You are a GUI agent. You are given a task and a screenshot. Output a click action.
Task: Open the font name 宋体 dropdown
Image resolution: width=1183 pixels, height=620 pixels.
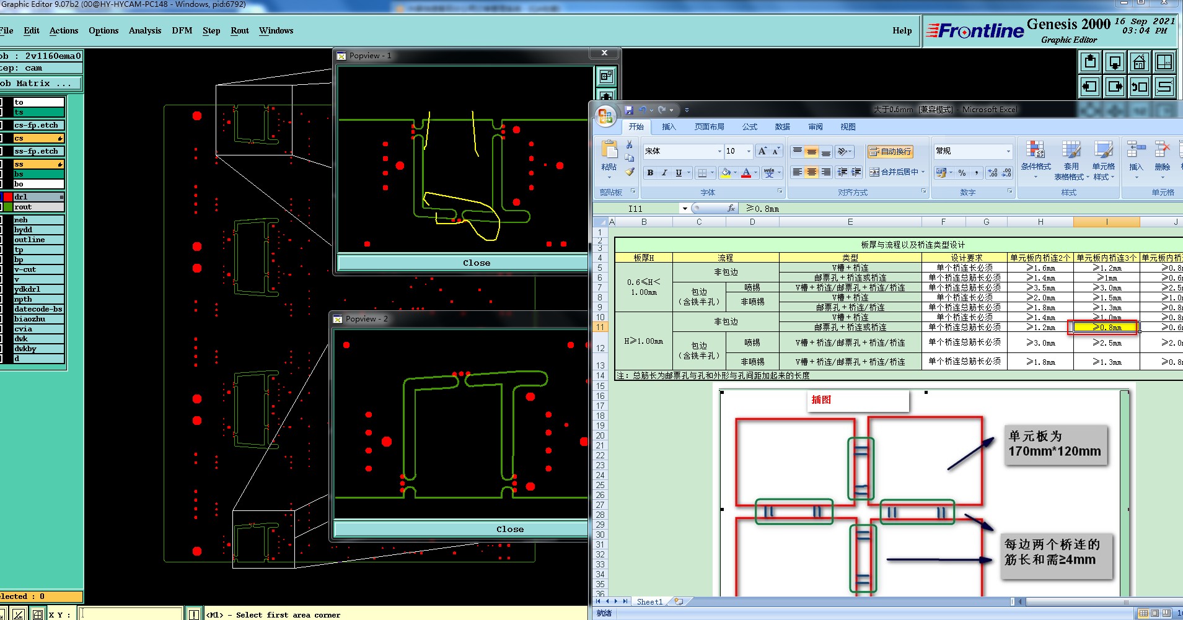tap(719, 151)
